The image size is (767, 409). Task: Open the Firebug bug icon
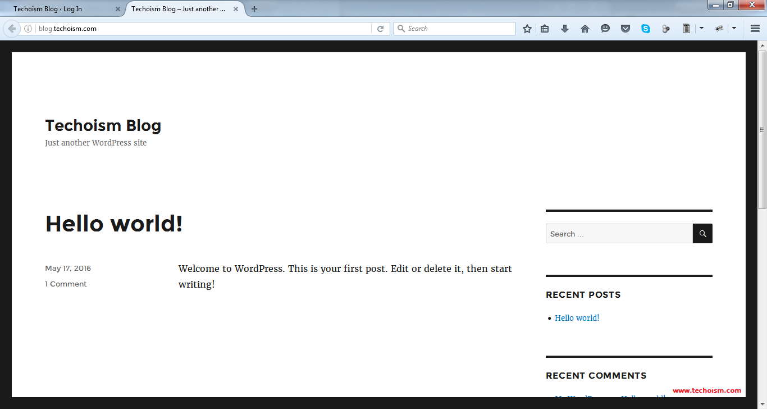click(x=719, y=29)
